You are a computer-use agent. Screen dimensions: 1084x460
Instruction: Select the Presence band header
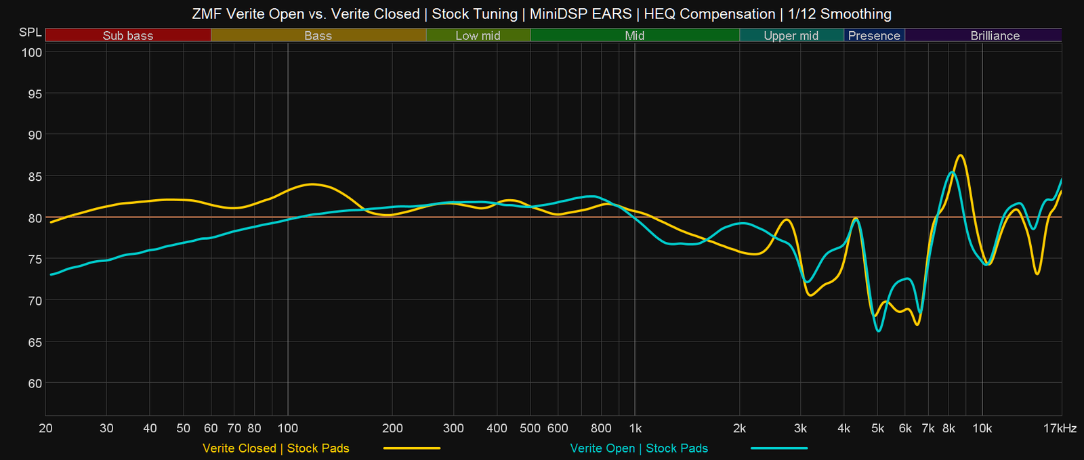(x=874, y=36)
